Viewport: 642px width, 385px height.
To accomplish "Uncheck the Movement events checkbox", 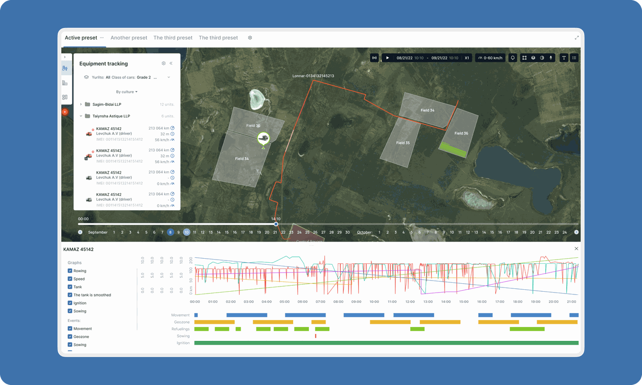I will click(70, 328).
